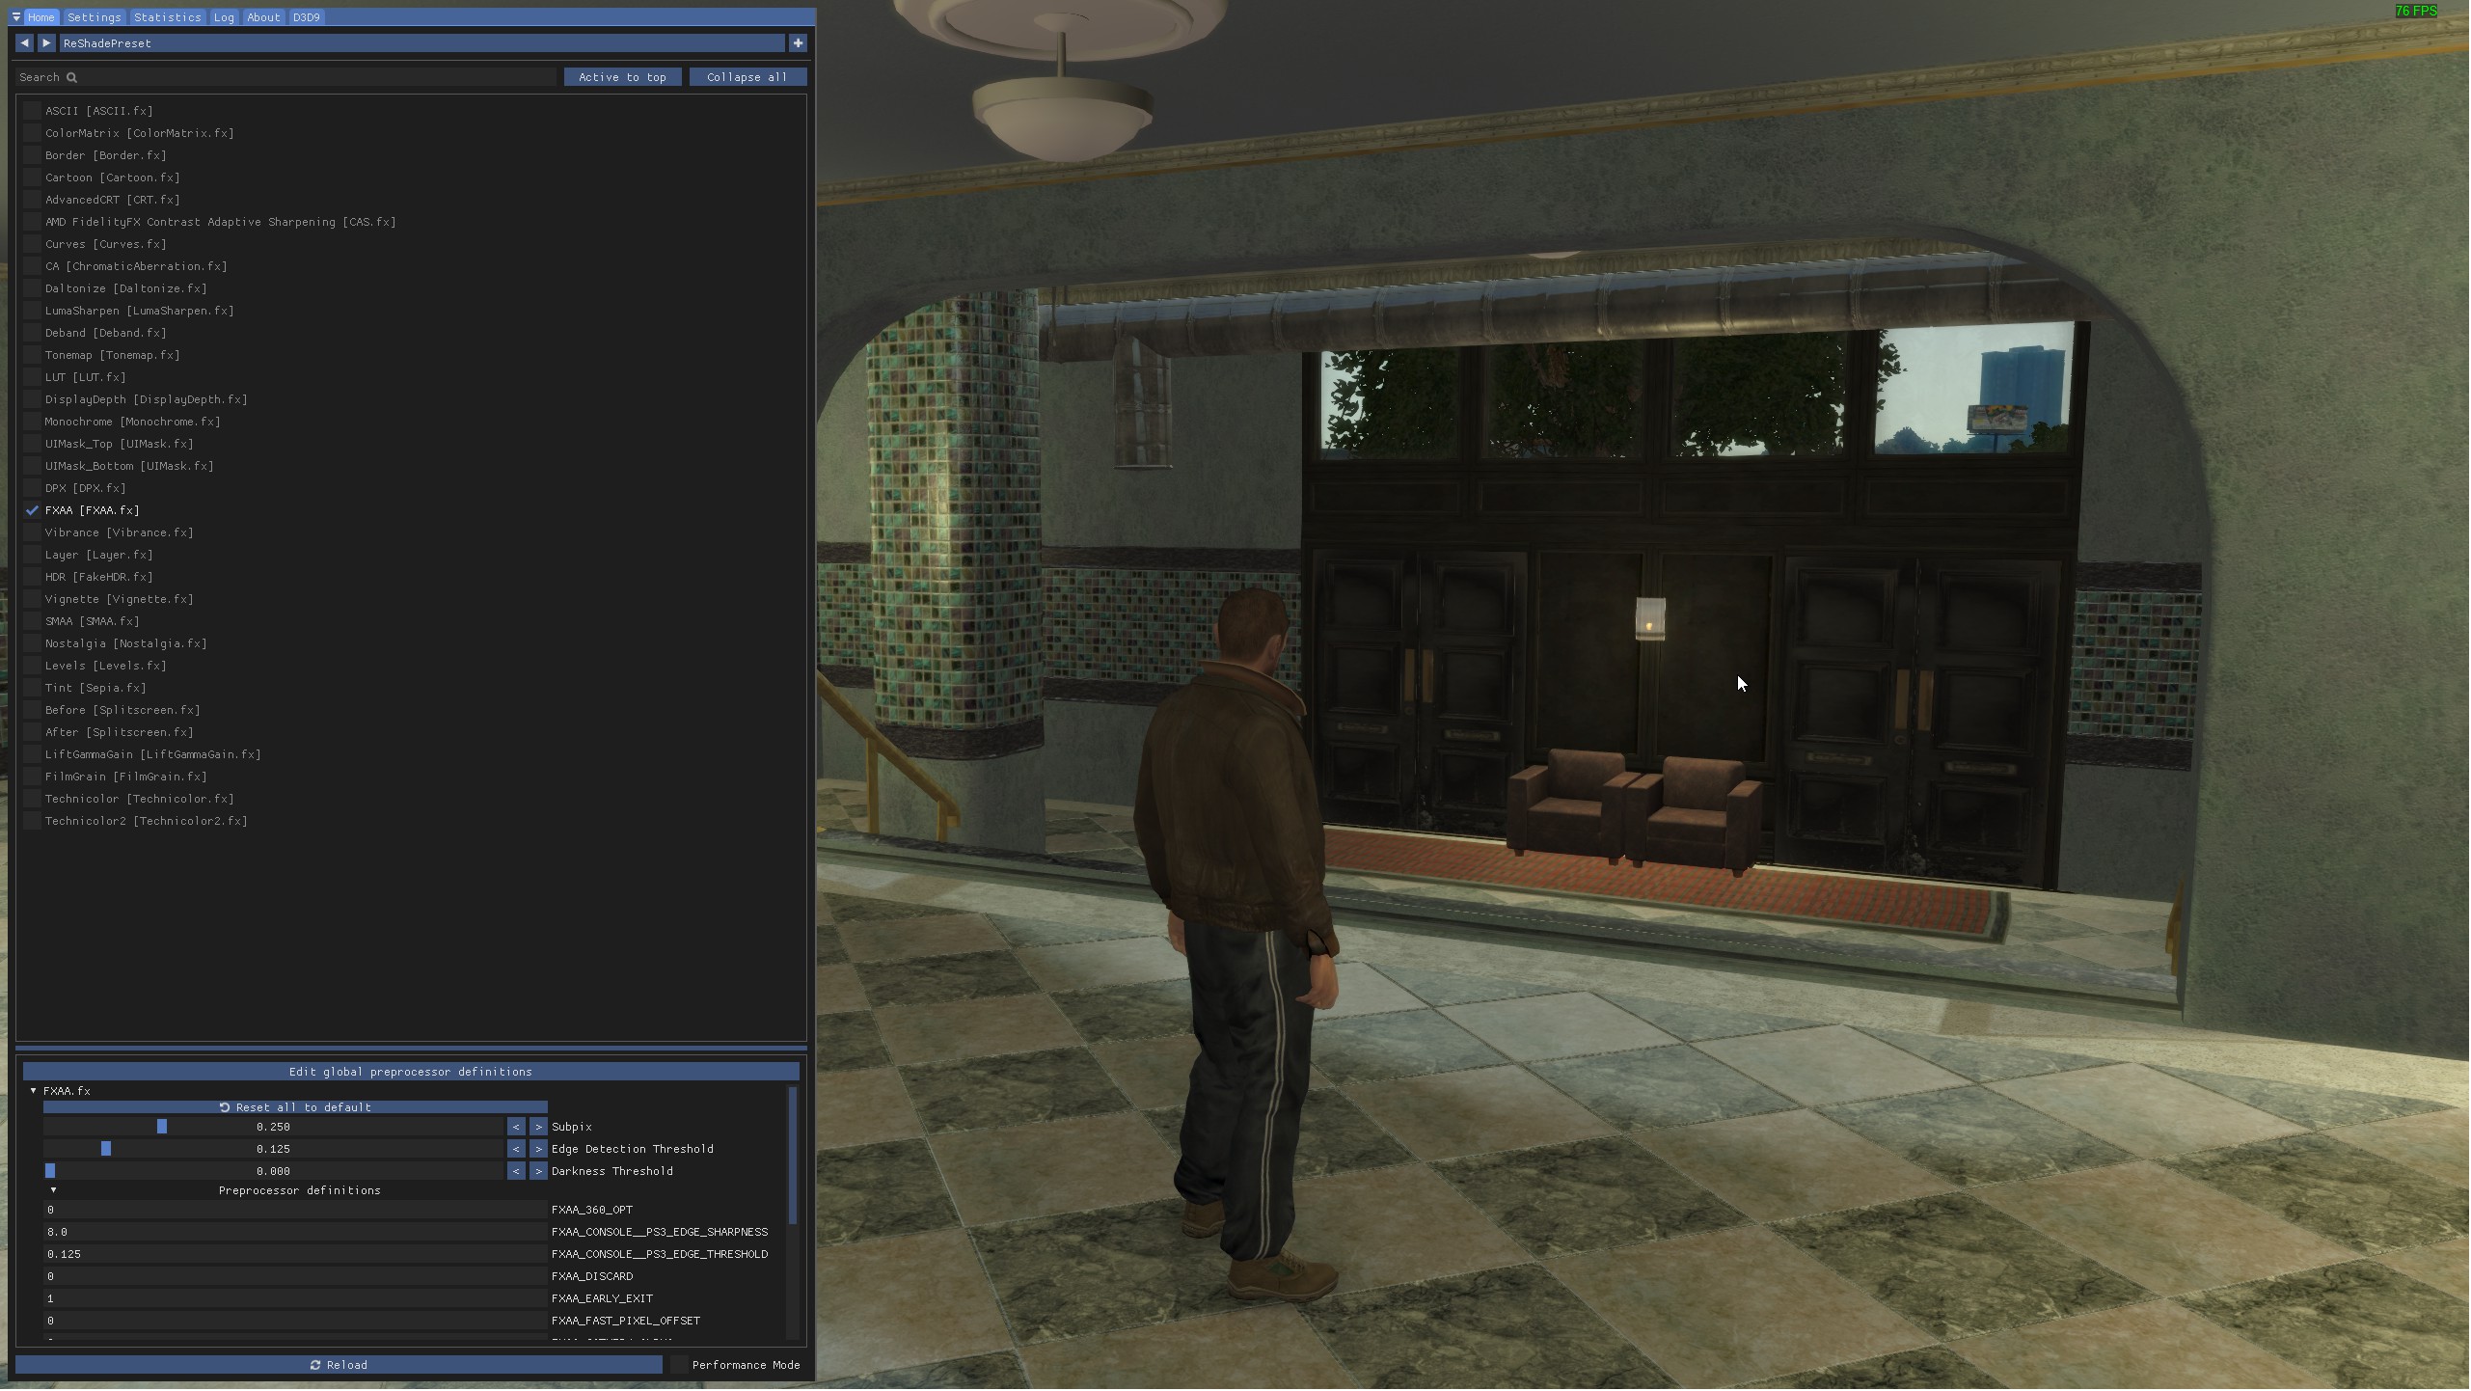Switch to the Settings tab
This screenshot has height=1391, width=2471.
(x=95, y=17)
